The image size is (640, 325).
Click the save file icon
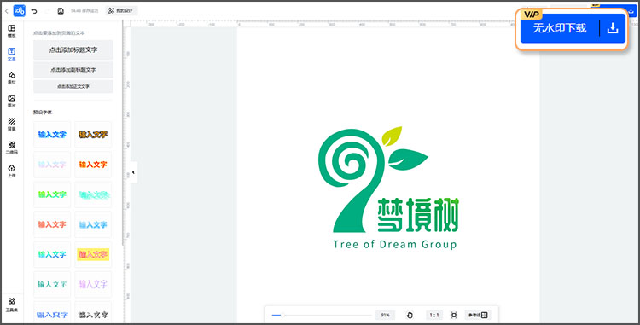(61, 11)
